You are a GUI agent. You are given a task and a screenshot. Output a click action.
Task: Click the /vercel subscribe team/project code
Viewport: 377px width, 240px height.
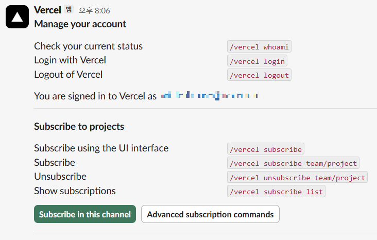tap(293, 163)
